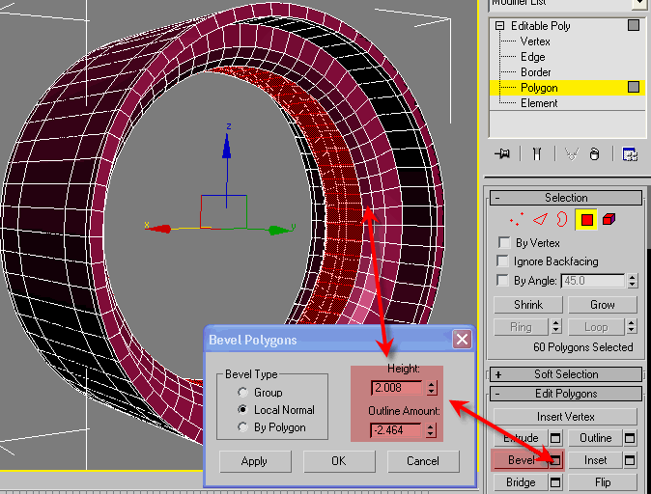Open Outline settings box icon
The image size is (651, 494).
(x=631, y=438)
